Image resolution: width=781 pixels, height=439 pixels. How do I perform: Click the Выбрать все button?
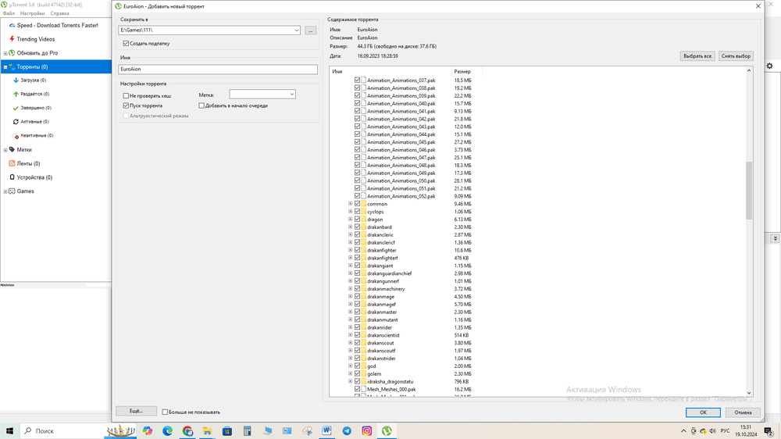click(697, 56)
